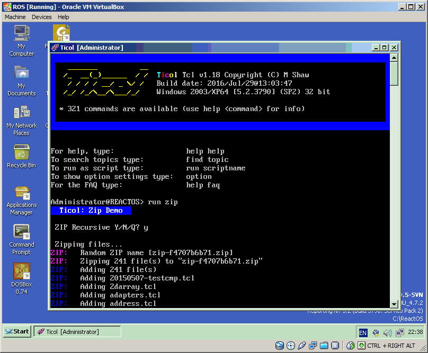Click the VirtualBox display status icon
Screen dimensions: 428x353
pyautogui.click(x=335, y=346)
